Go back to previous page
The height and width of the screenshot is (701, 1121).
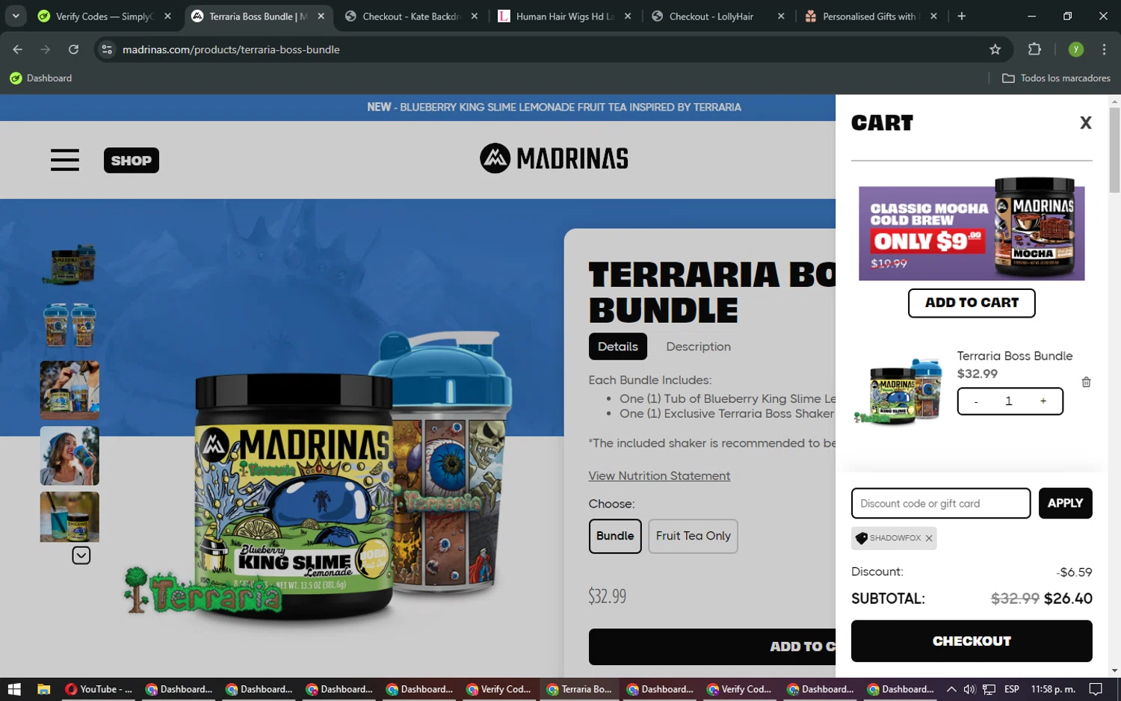tap(18, 49)
